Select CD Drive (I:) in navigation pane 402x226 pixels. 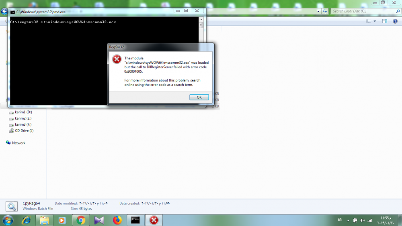click(24, 130)
